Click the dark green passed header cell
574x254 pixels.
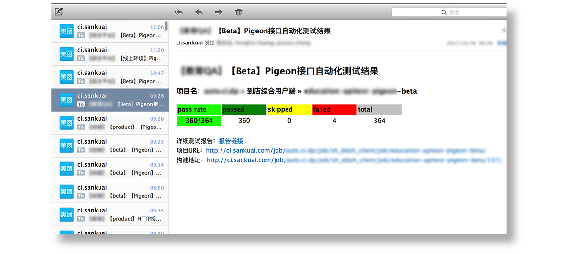pyautogui.click(x=244, y=109)
